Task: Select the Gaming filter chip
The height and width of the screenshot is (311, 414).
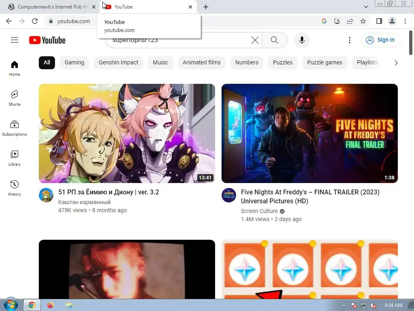Action: coord(74,63)
